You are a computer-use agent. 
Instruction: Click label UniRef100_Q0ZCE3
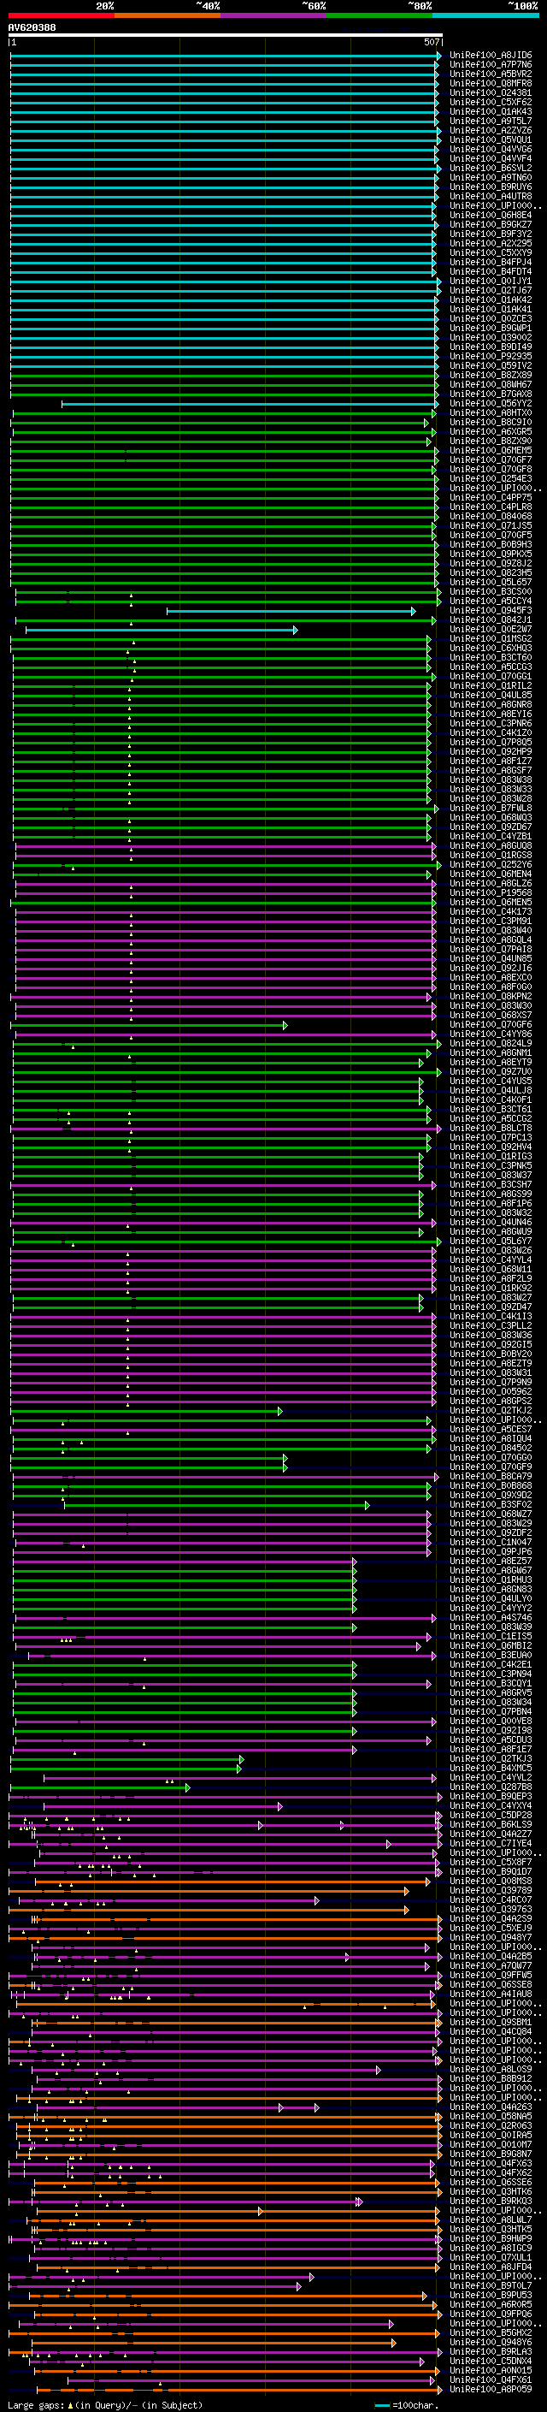click(x=491, y=318)
